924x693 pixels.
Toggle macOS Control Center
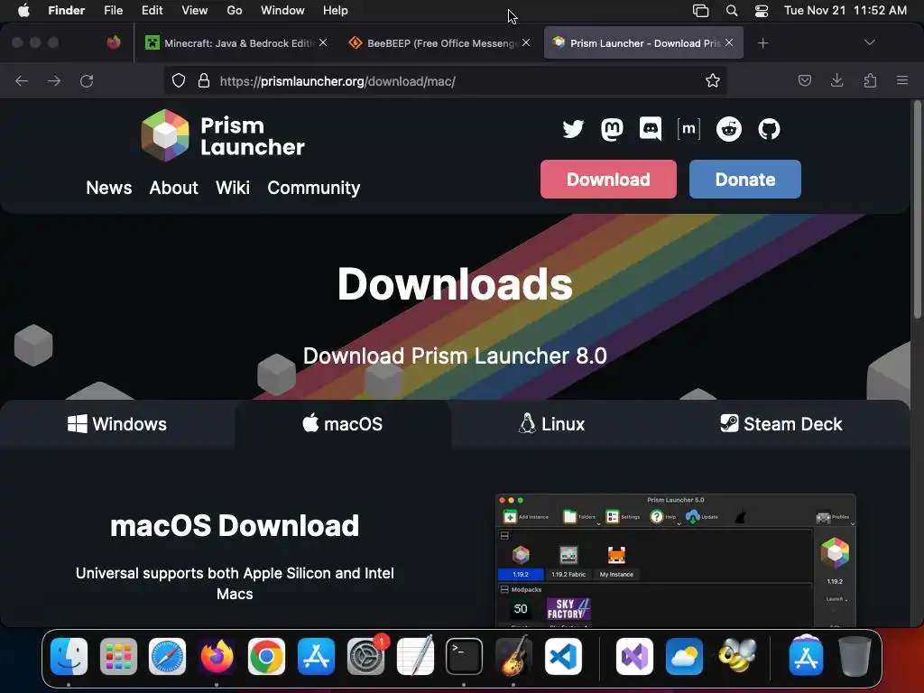762,11
